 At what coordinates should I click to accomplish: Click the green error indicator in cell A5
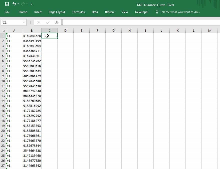[7, 54]
